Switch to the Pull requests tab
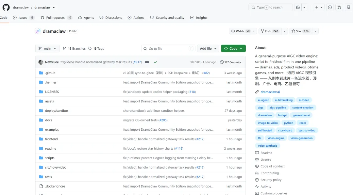Image resolution: width=353 pixels, height=195 pixels. tap(56, 18)
